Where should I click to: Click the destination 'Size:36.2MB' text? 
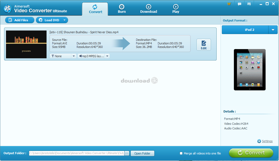tap(144, 47)
